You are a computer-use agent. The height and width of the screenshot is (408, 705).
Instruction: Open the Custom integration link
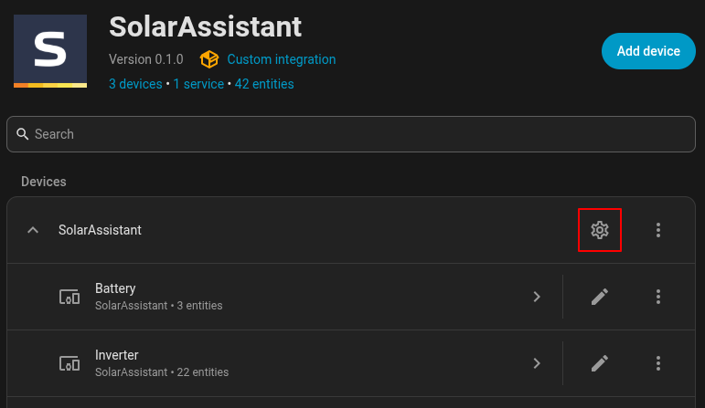(x=282, y=59)
